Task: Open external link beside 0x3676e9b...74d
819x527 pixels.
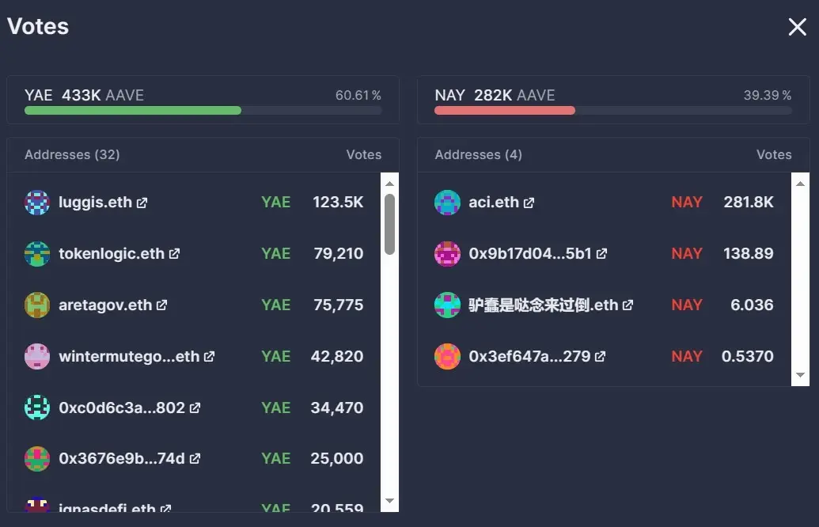Action: tap(195, 457)
